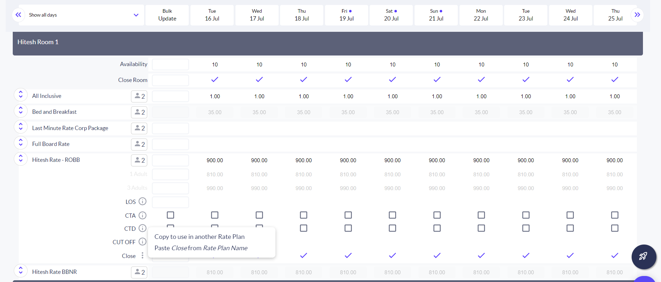Select Fri 19 Jul column header
This screenshot has width=661, height=282.
(347, 15)
